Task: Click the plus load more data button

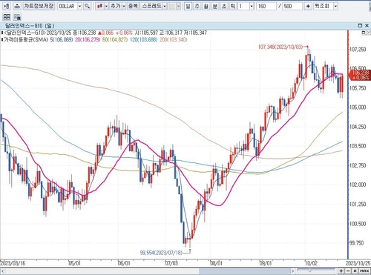Action: coord(308,6)
